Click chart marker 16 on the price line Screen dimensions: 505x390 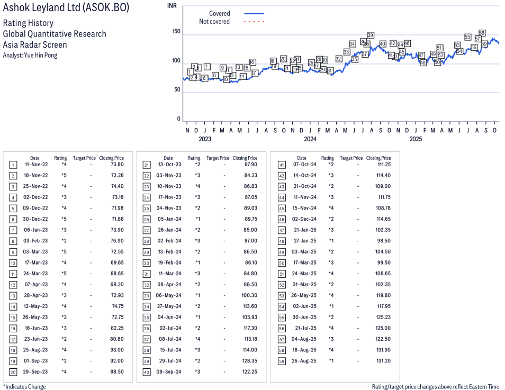coord(252,62)
